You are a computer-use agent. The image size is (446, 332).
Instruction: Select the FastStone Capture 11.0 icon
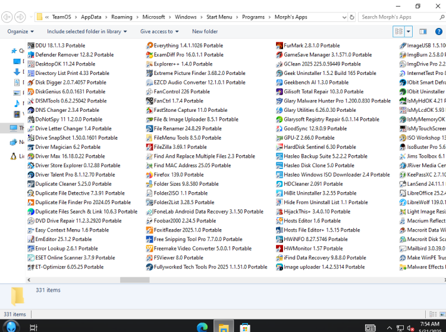[x=149, y=110]
